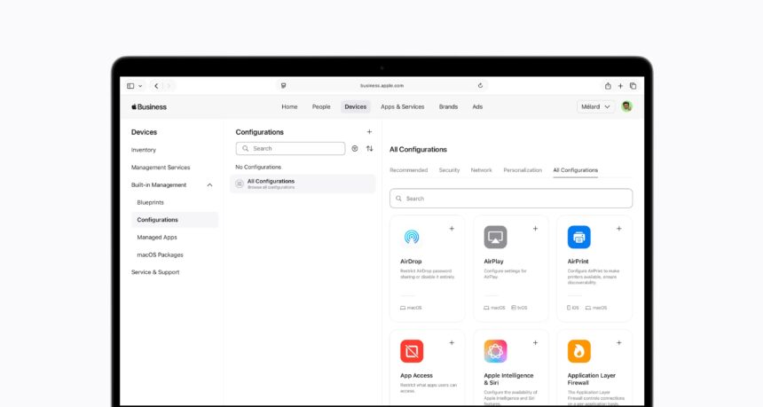
Task: Click the Application Layer Firewall flame icon
Action: coord(579,351)
